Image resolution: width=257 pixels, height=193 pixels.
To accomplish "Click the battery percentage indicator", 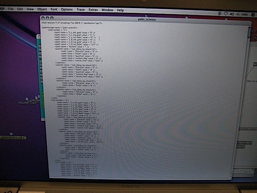I will (242, 14).
